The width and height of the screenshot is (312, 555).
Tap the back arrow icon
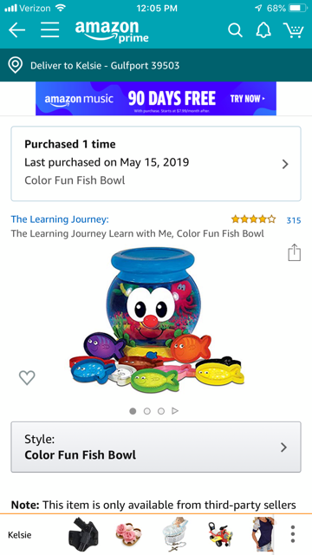click(16, 30)
